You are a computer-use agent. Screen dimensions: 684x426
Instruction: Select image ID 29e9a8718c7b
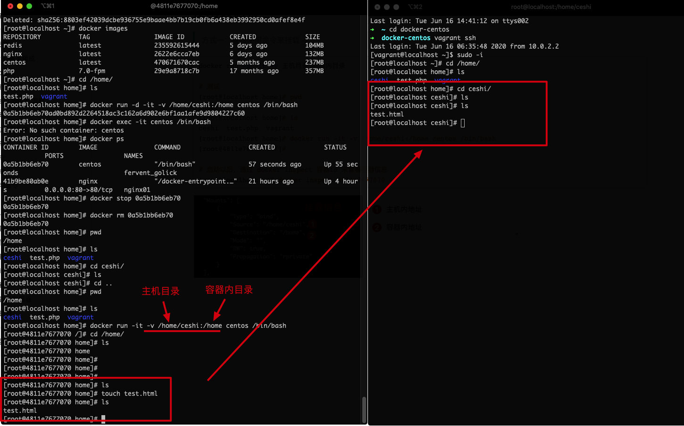[177, 71]
